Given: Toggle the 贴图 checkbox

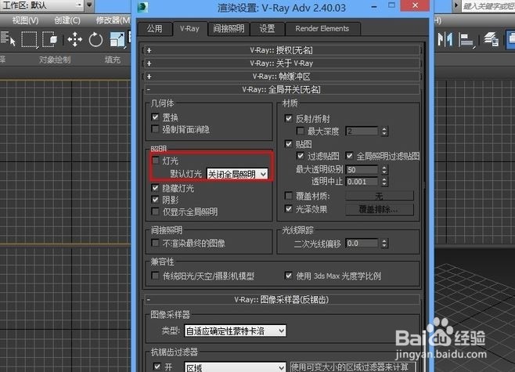Looking at the screenshot, I should tap(288, 143).
